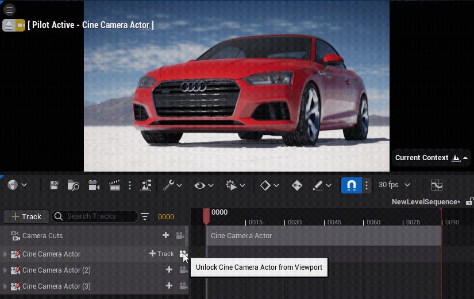Click the world globe icon in Sequencer
Screen dimensions: 474x299
(x=13, y=185)
